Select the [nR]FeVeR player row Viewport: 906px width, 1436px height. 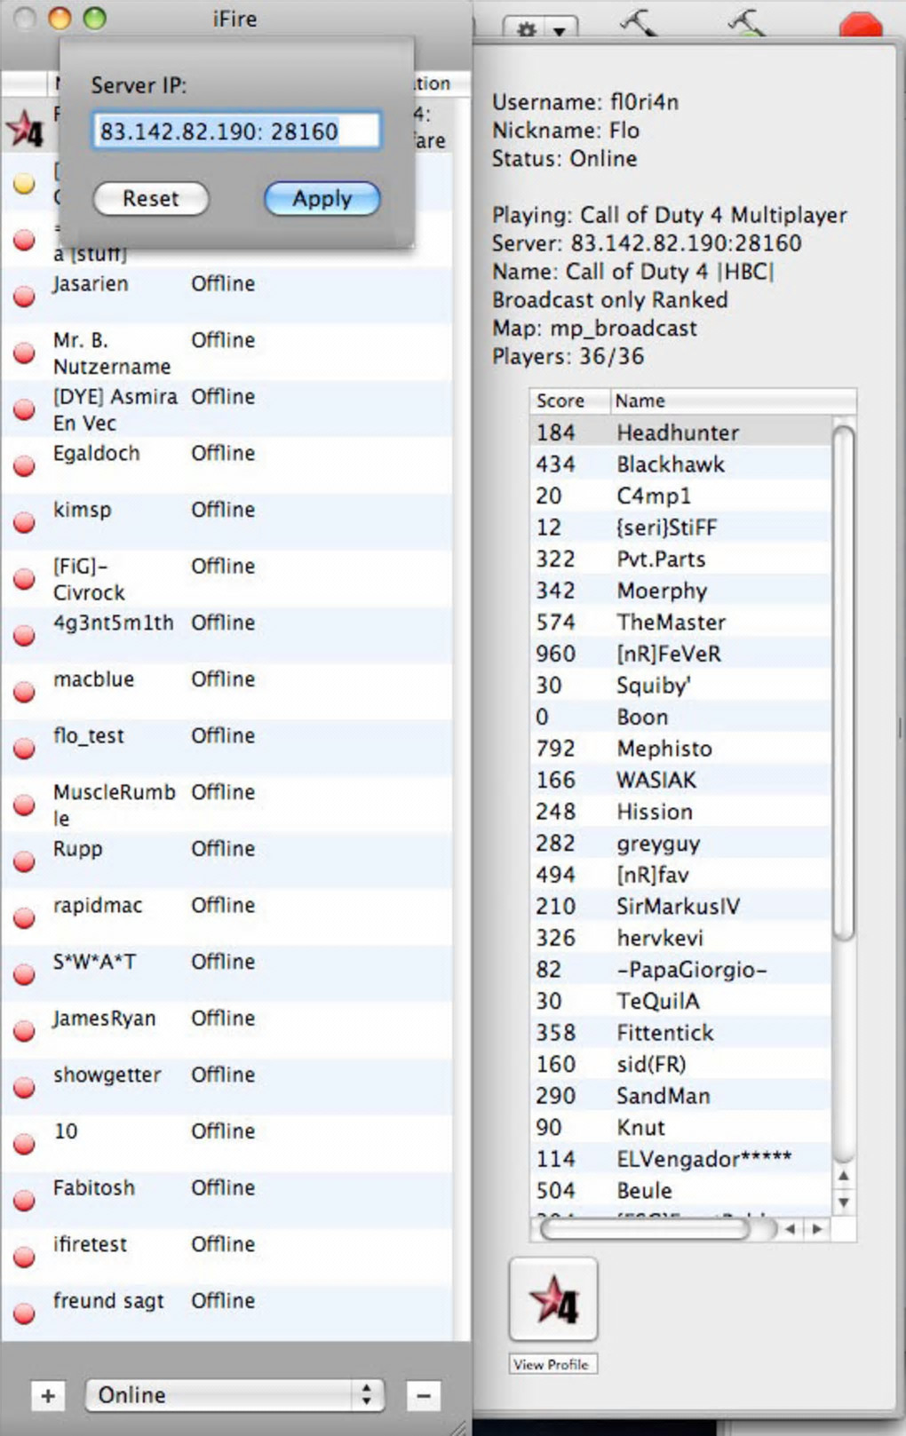[680, 654]
